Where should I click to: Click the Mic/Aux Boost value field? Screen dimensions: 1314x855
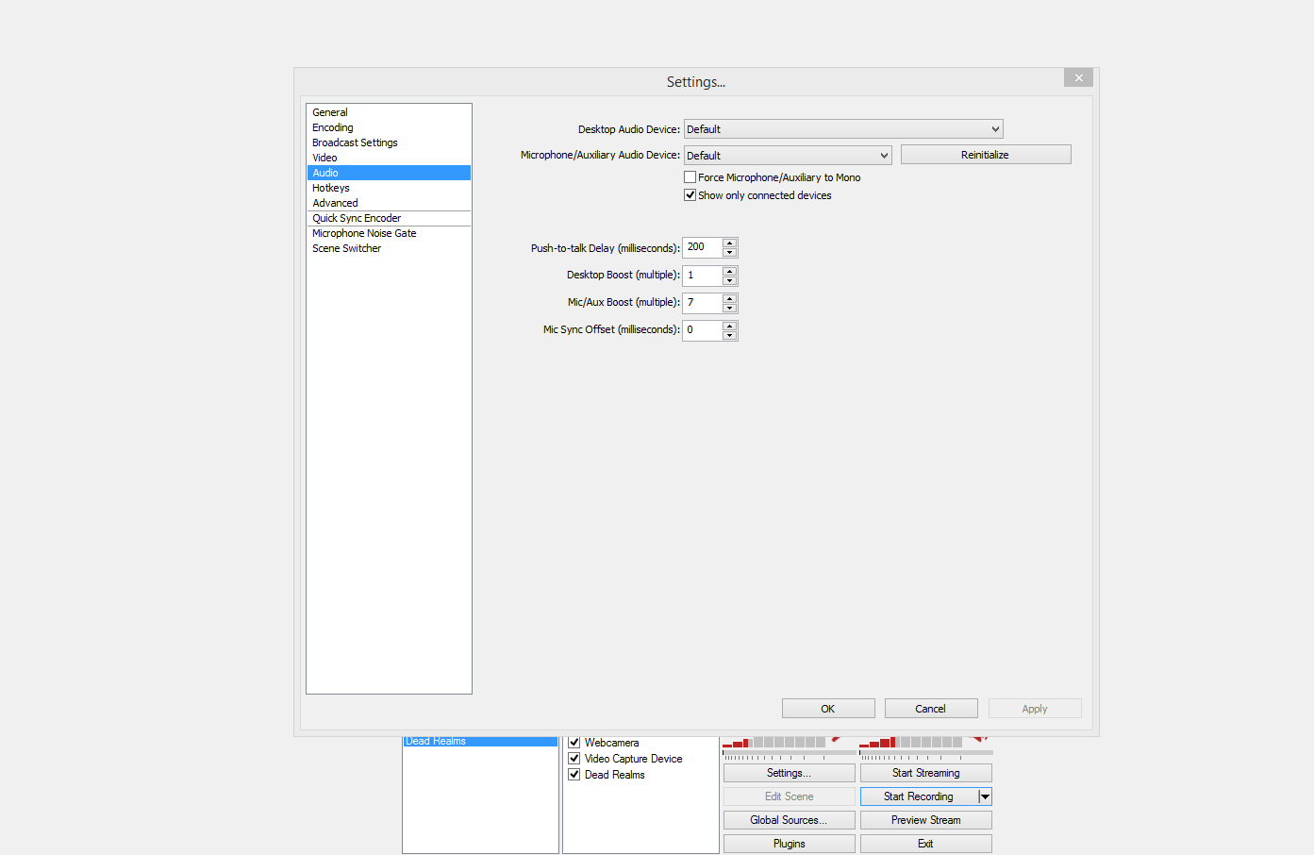coord(703,303)
